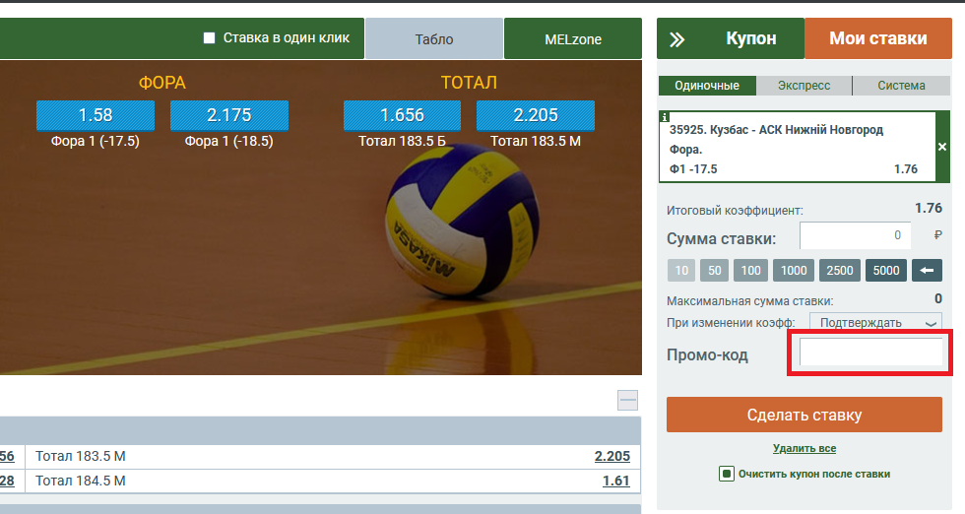Click the backspace arrow amount button

tap(927, 270)
